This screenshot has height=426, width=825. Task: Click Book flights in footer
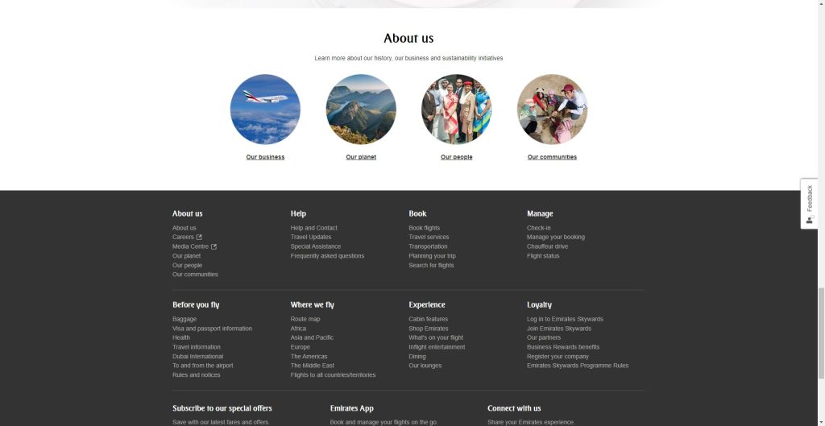[424, 228]
